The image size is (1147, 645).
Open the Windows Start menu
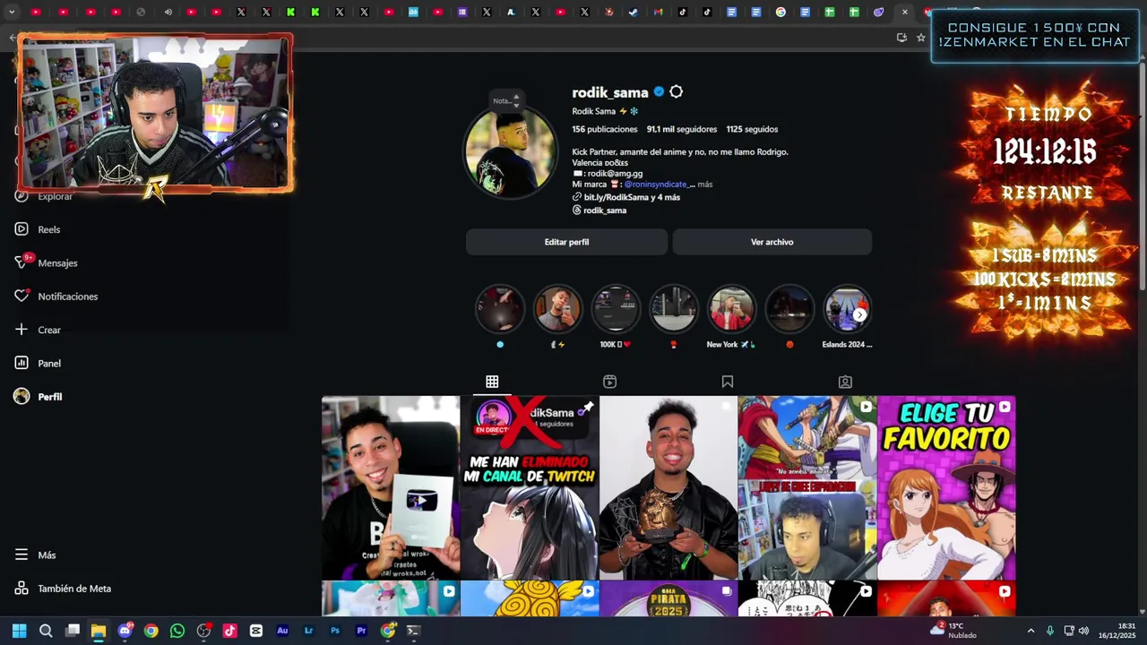tap(20, 631)
